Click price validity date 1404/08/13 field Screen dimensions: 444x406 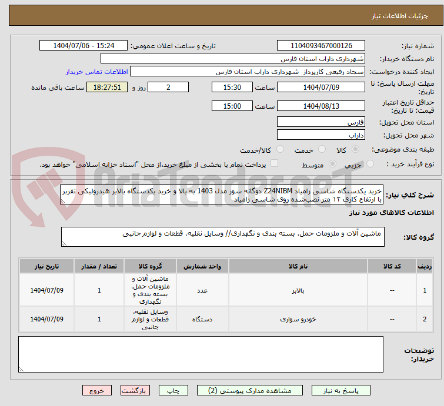[321, 106]
